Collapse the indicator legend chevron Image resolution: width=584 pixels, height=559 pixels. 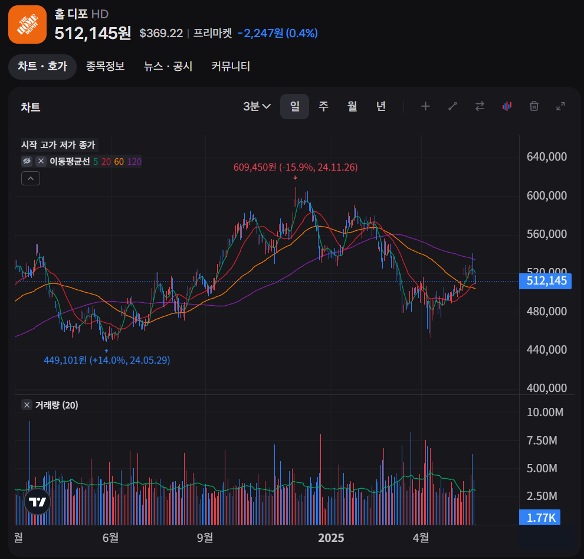pyautogui.click(x=31, y=178)
